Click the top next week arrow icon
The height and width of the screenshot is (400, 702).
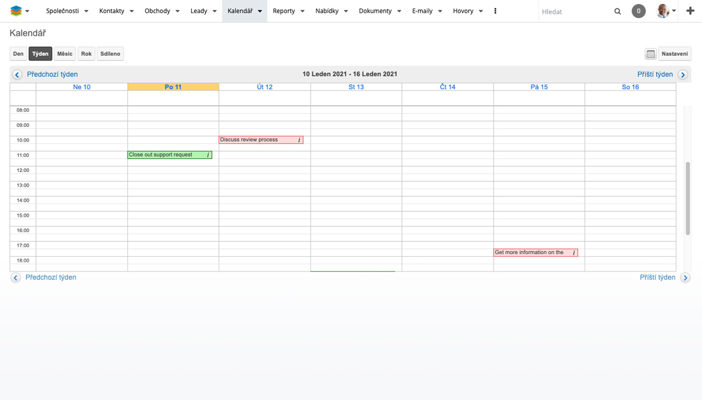click(x=683, y=75)
